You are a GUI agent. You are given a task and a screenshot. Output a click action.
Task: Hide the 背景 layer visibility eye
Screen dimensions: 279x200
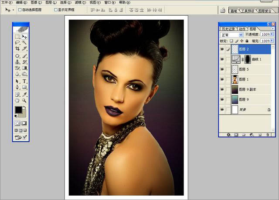pyautogui.click(x=222, y=110)
